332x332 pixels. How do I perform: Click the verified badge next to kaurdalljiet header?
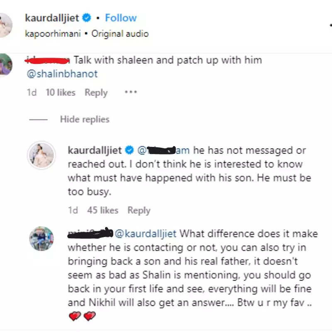point(86,18)
